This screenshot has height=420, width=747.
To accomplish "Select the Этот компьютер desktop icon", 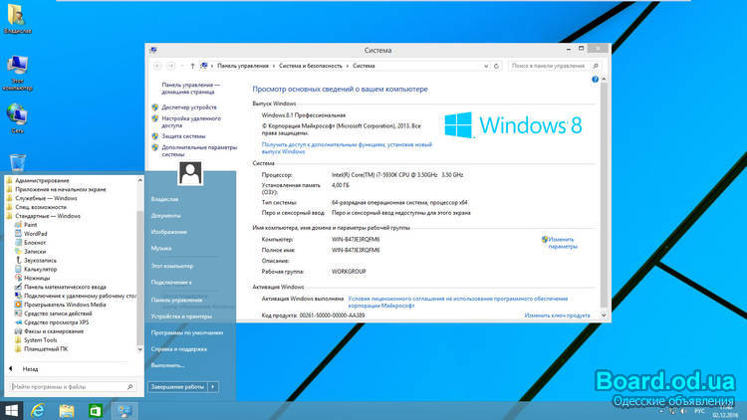I will tap(17, 73).
